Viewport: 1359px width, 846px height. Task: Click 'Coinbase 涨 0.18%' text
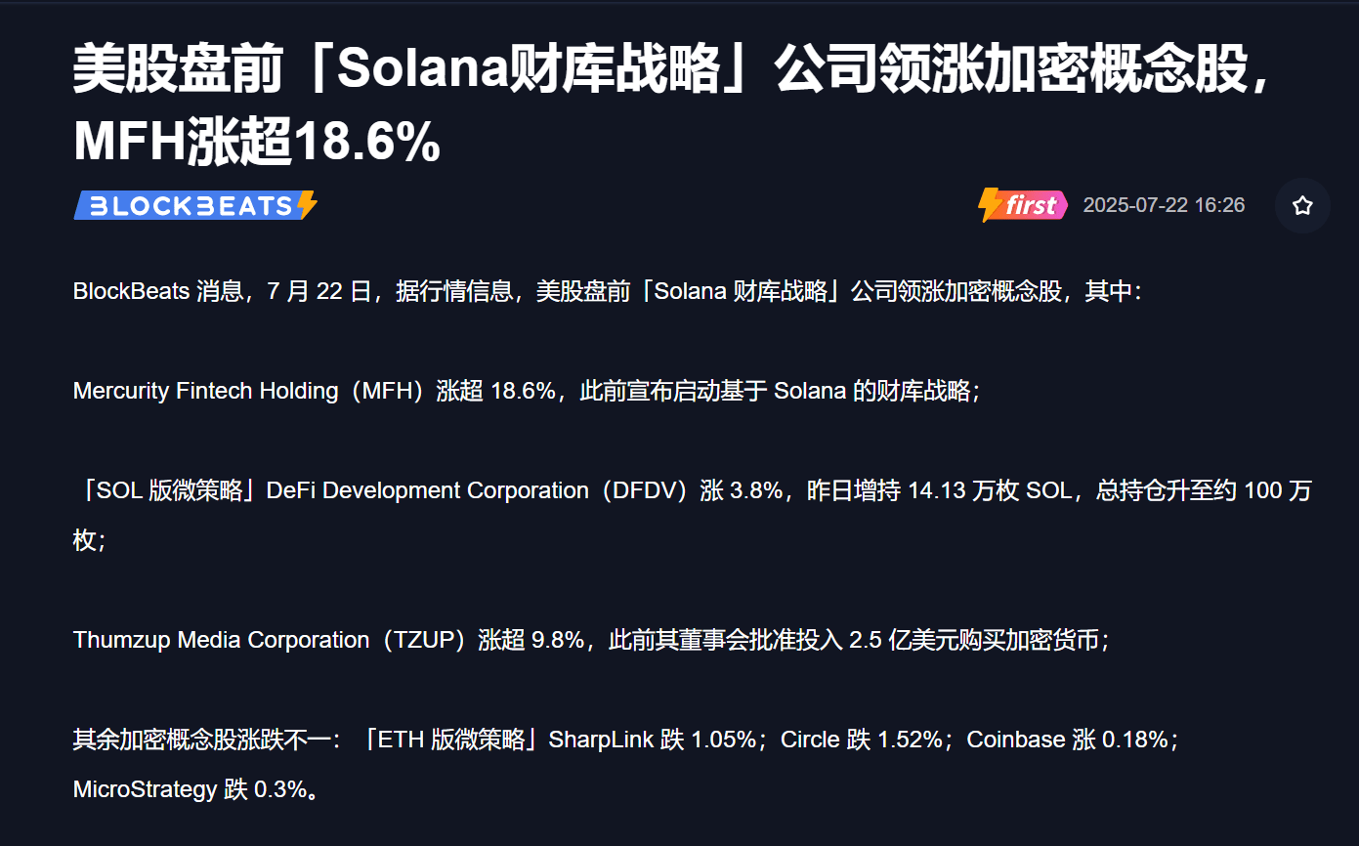1068,740
